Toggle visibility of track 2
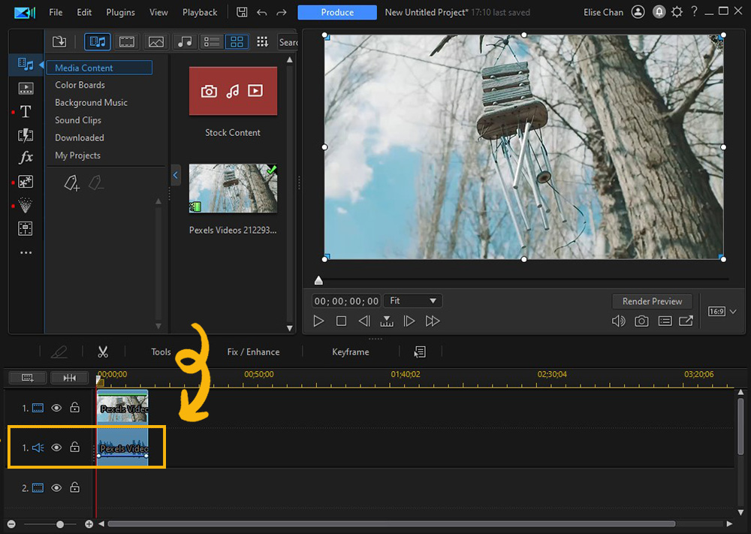 coord(56,487)
